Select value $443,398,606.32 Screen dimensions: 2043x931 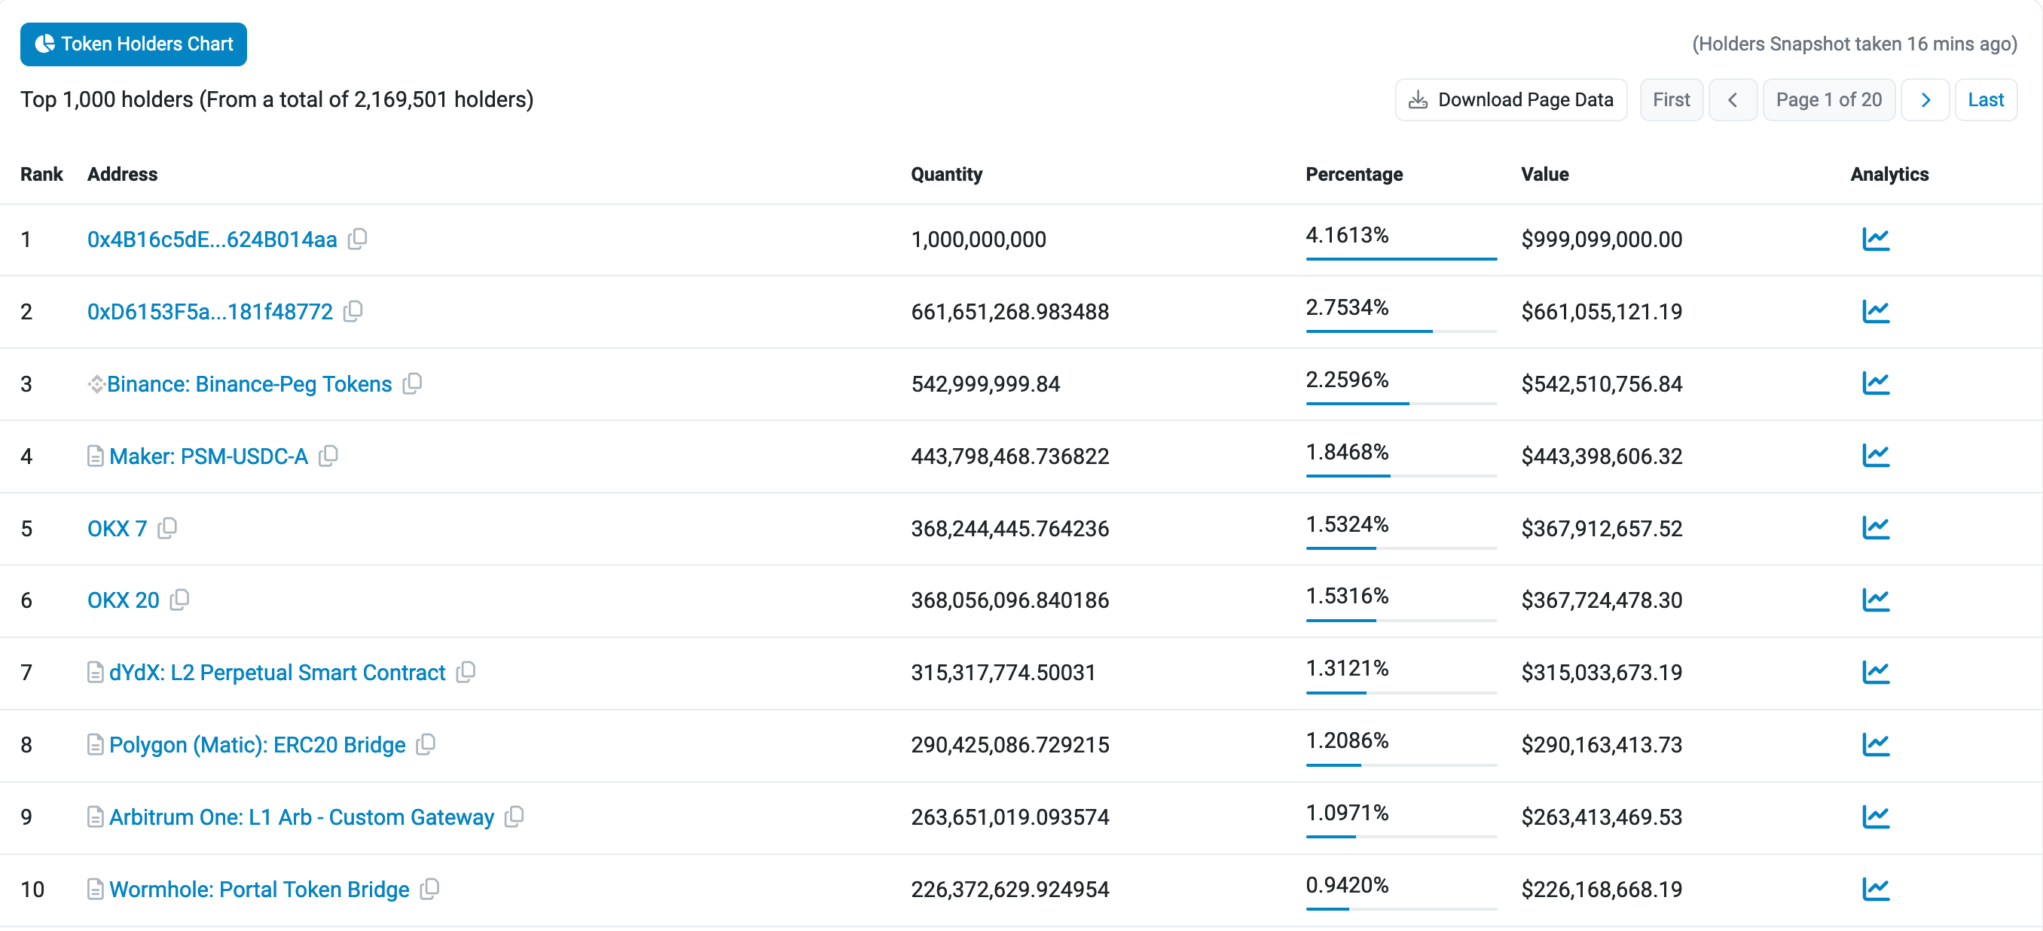pyautogui.click(x=1602, y=455)
